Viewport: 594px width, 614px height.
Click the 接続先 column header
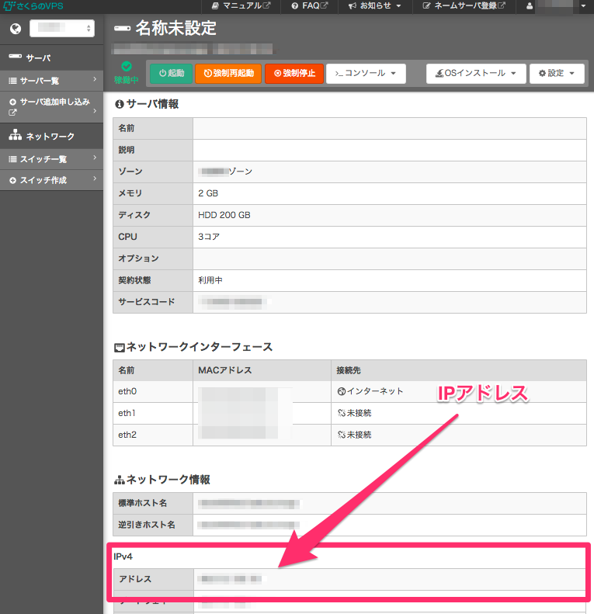pyautogui.click(x=349, y=370)
